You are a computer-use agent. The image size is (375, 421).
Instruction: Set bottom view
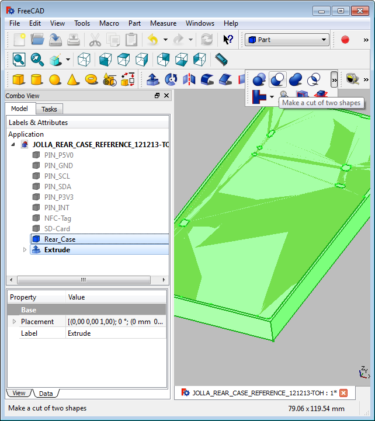click(182, 60)
